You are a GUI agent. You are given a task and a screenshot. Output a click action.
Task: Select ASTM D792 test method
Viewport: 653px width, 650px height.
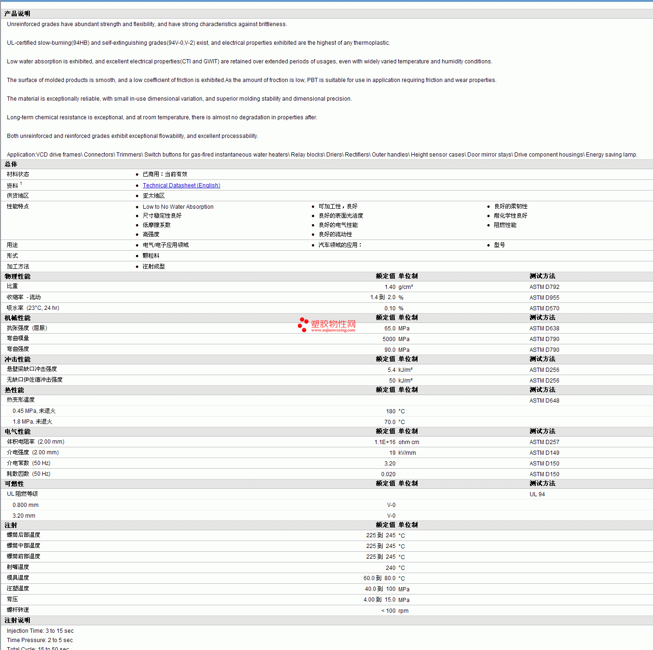[x=544, y=287]
